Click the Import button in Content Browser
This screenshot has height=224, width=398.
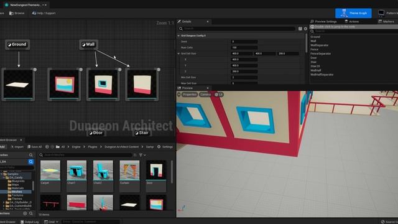(x=17, y=147)
